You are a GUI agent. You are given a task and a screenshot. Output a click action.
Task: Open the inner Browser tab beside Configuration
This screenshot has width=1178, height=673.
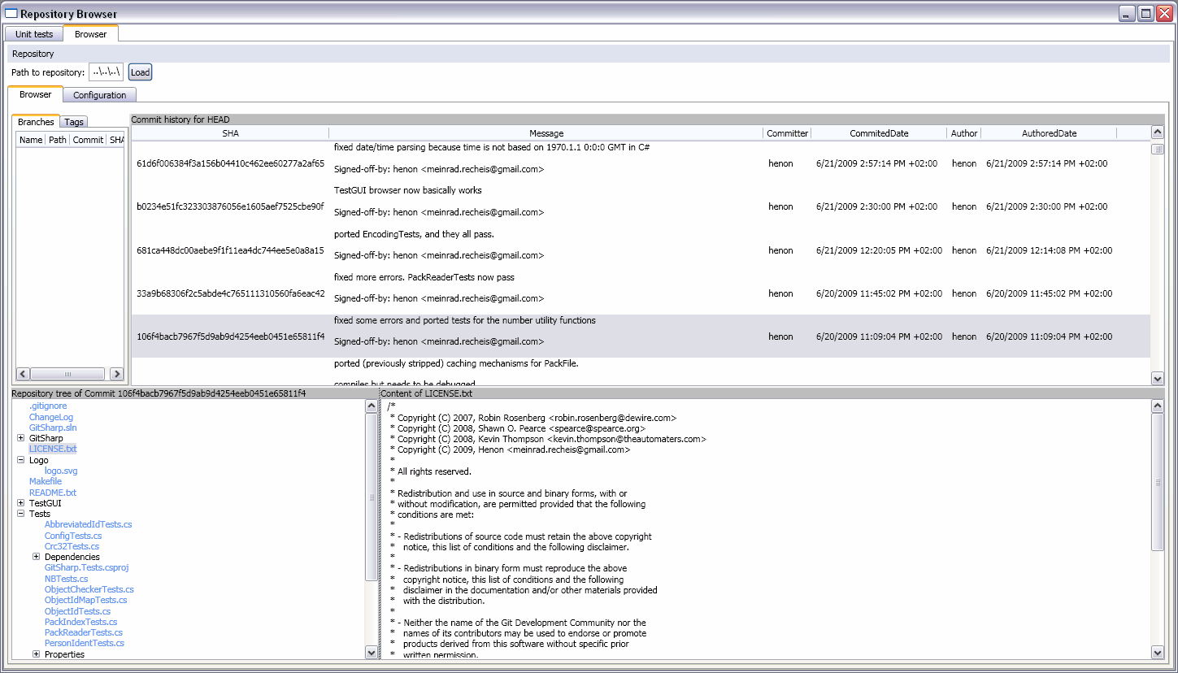click(35, 94)
